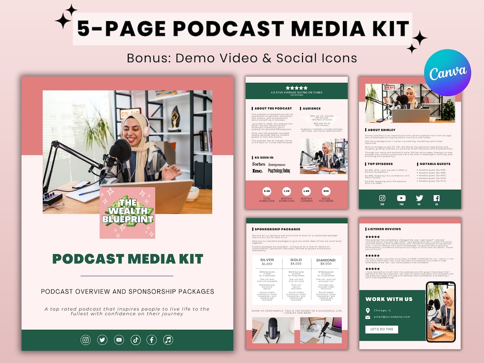
Task: Click the Twitter 6K icon in the green bar
Action: tap(419, 198)
